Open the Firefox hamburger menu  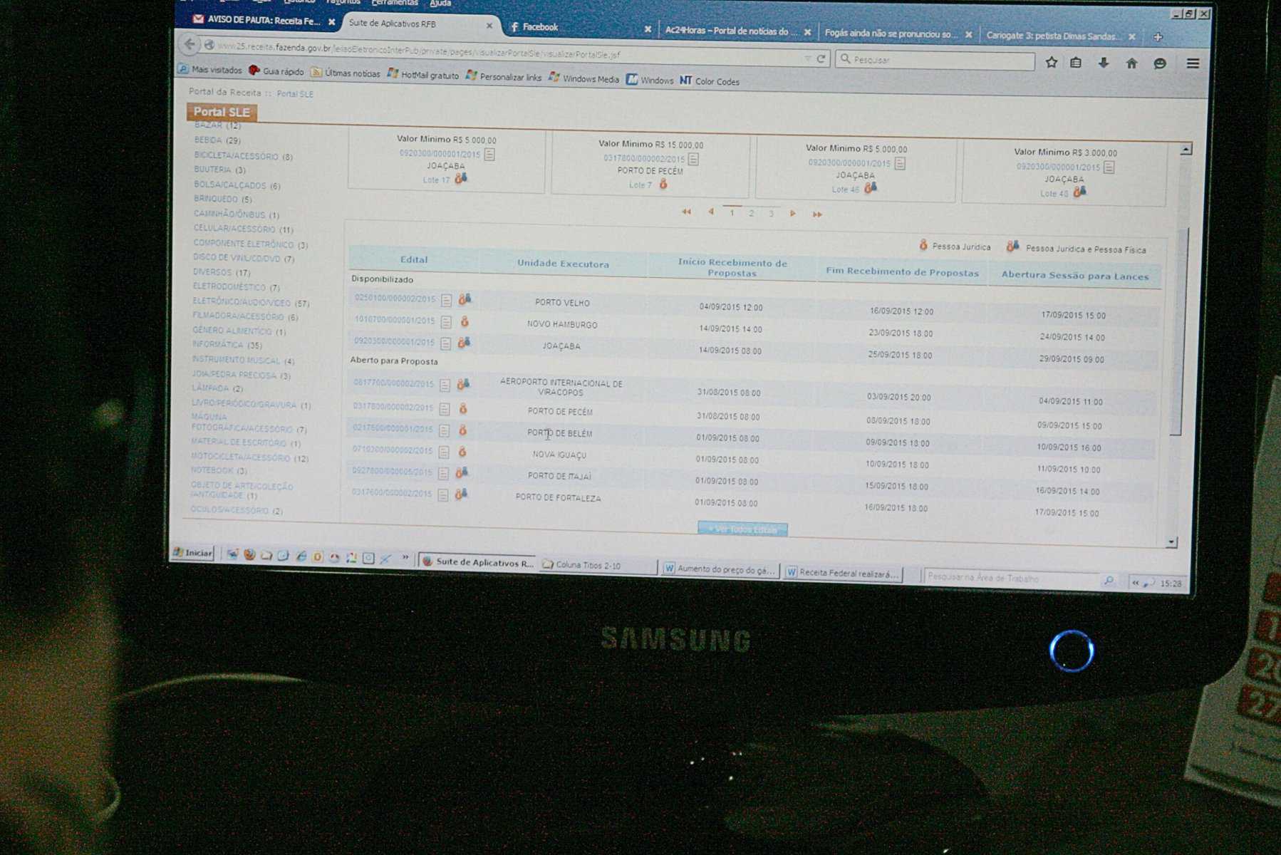[x=1193, y=64]
